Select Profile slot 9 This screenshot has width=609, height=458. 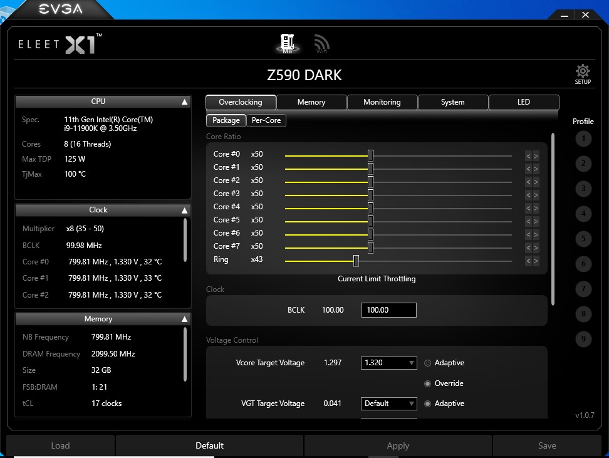tap(583, 339)
